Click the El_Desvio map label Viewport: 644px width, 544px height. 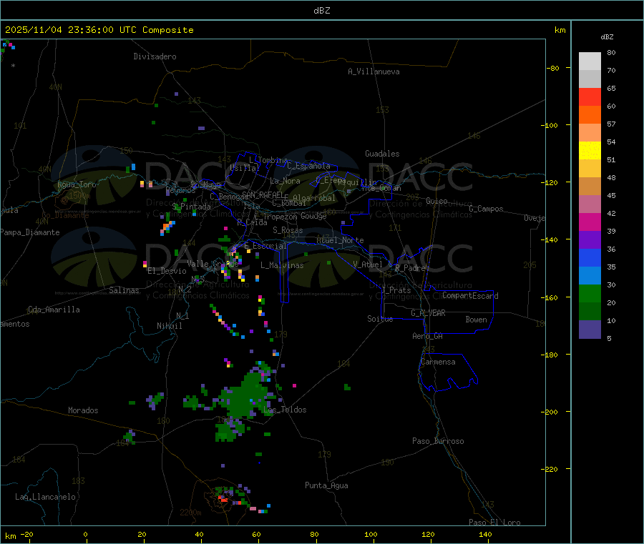click(x=167, y=271)
